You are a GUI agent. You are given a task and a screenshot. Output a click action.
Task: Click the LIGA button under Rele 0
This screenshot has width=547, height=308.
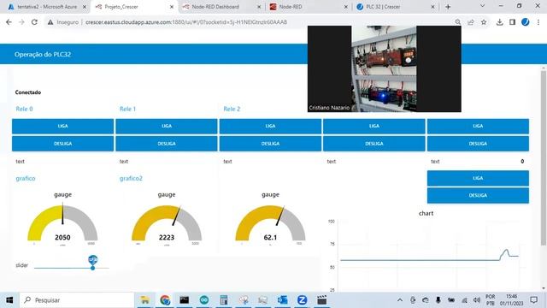(62, 126)
